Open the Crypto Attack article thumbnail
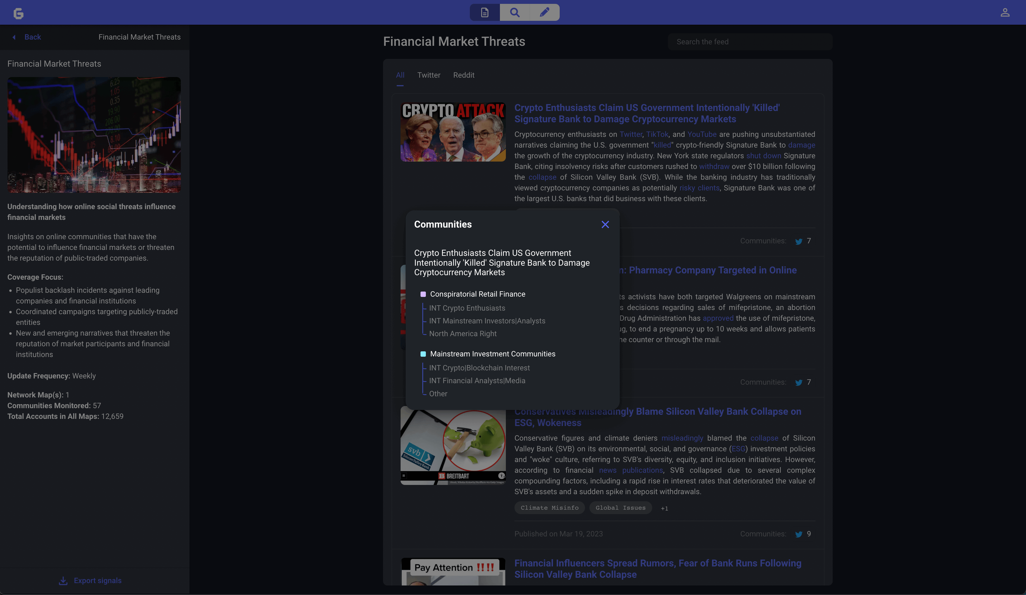 click(x=453, y=132)
